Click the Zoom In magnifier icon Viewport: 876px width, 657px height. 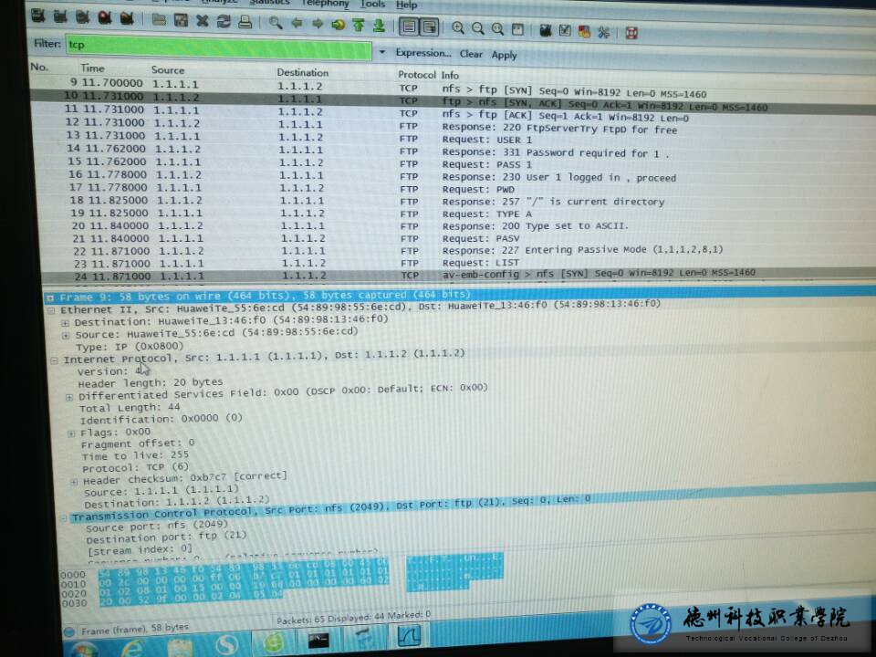[457, 28]
